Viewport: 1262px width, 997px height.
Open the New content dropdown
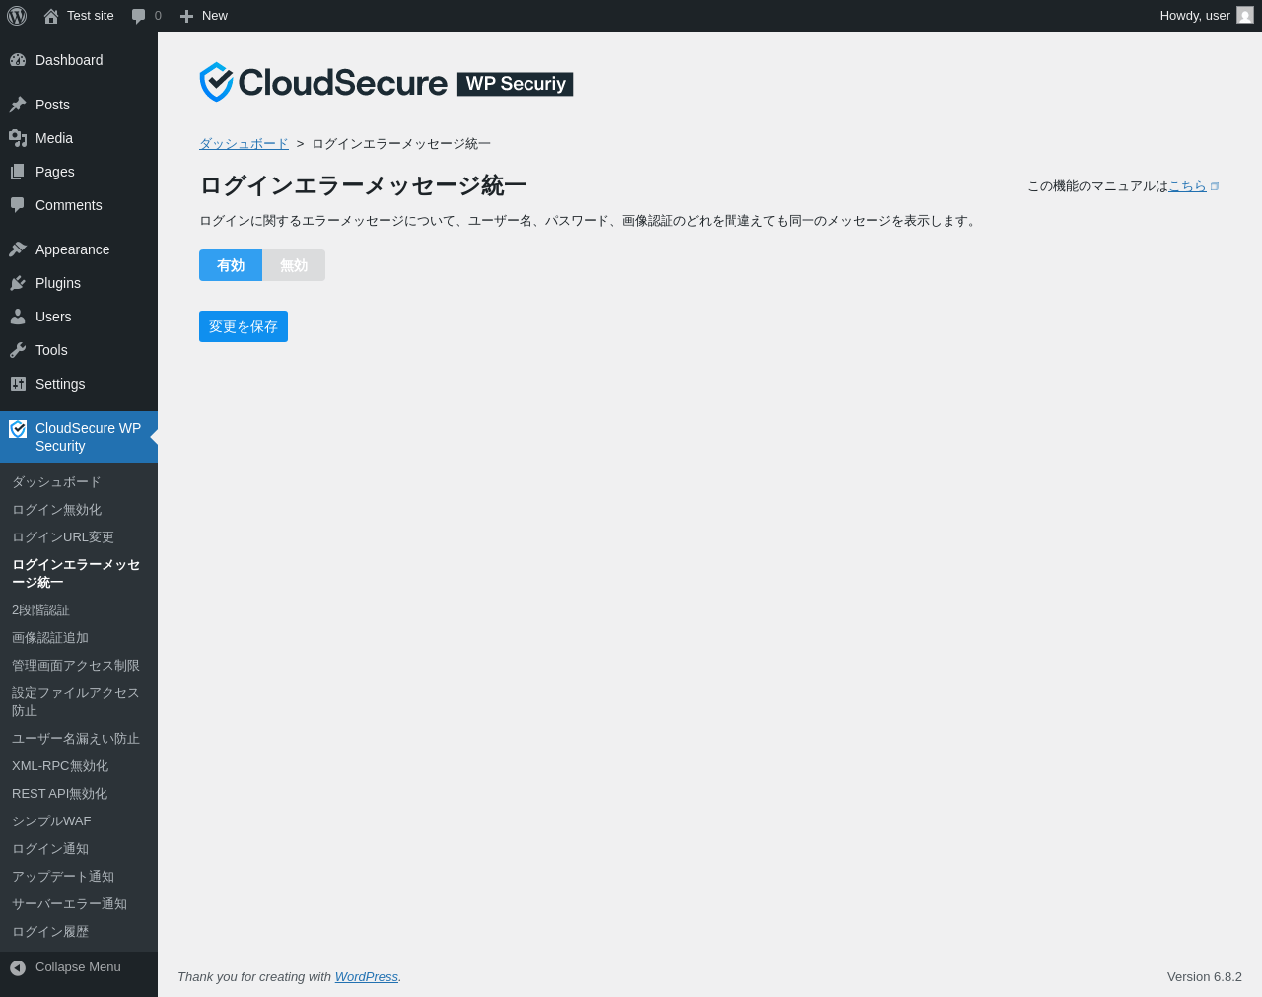pos(203,16)
